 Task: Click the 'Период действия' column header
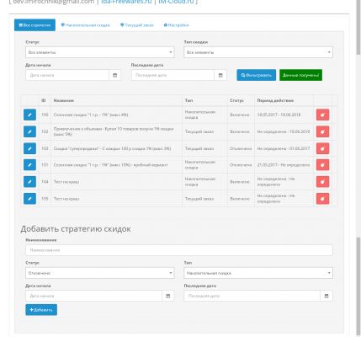click(x=275, y=100)
